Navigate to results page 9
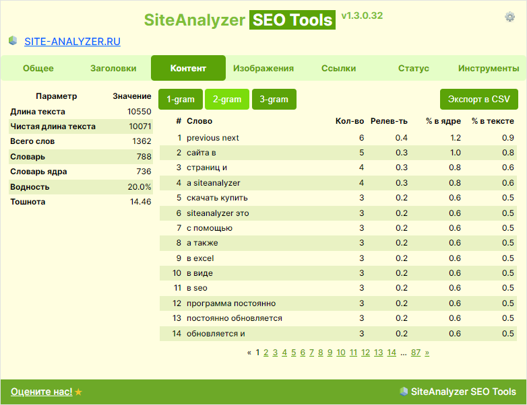Screen dimensions: 527x405 click(x=330, y=353)
